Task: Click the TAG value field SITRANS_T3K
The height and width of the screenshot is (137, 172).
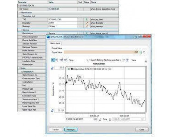Action: click(63, 20)
